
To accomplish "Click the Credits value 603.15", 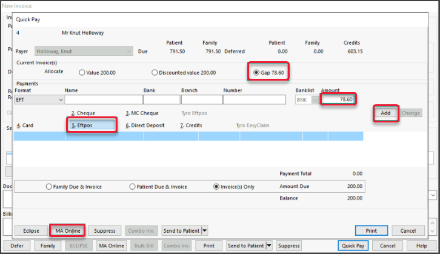I will [355, 52].
